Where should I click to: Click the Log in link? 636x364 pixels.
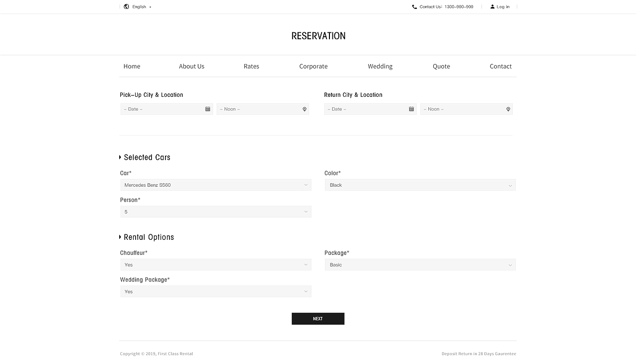pyautogui.click(x=503, y=7)
